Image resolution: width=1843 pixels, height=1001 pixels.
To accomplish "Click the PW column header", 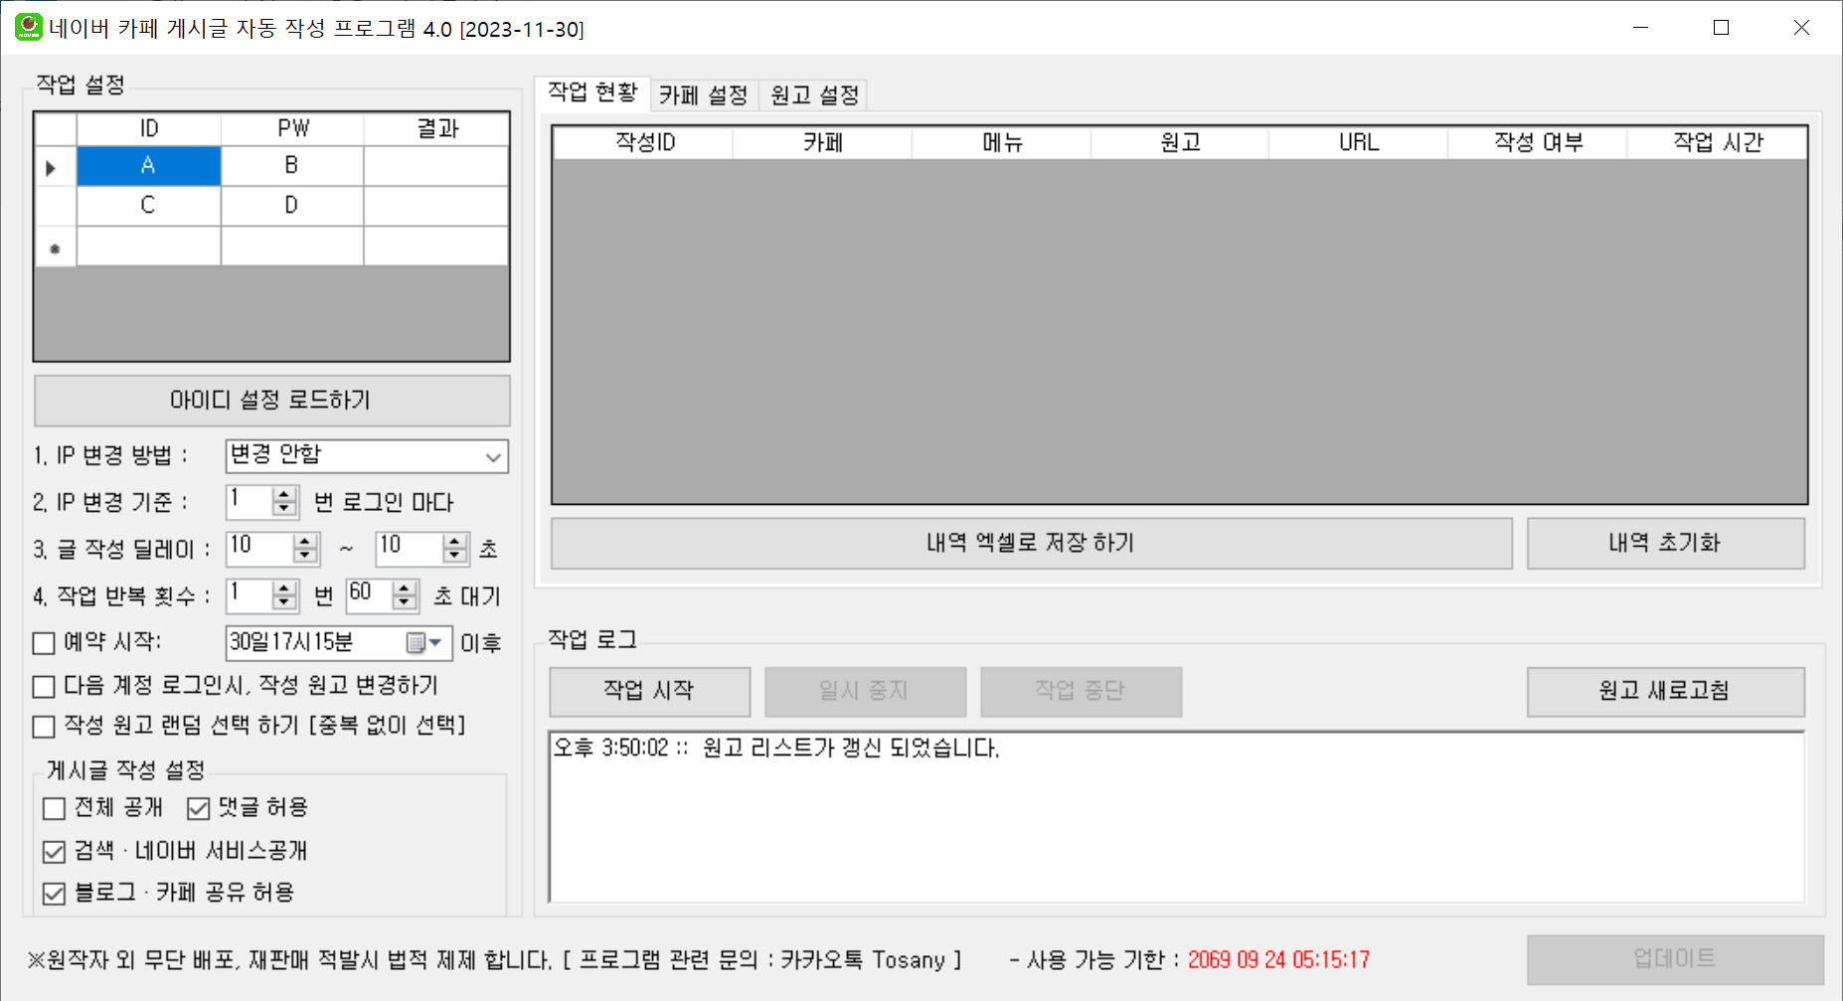I will [292, 128].
